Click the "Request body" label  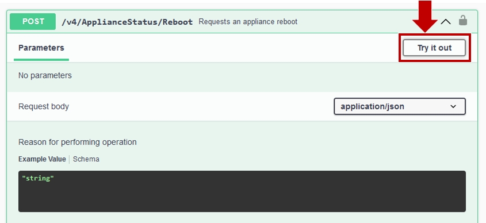44,106
